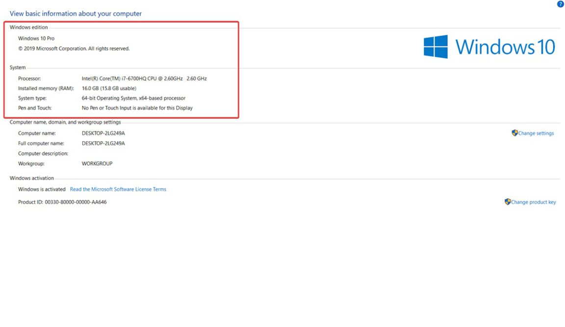
Task: Click the 'Windows 10' wordmark text in the logo
Action: click(505, 47)
